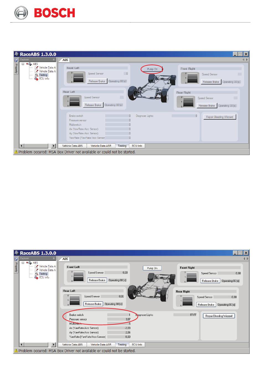Image resolution: width=263 pixels, height=384 pixels.
Task: Lower window: click Front Right brake level gauge
Action: [x=190, y=277]
